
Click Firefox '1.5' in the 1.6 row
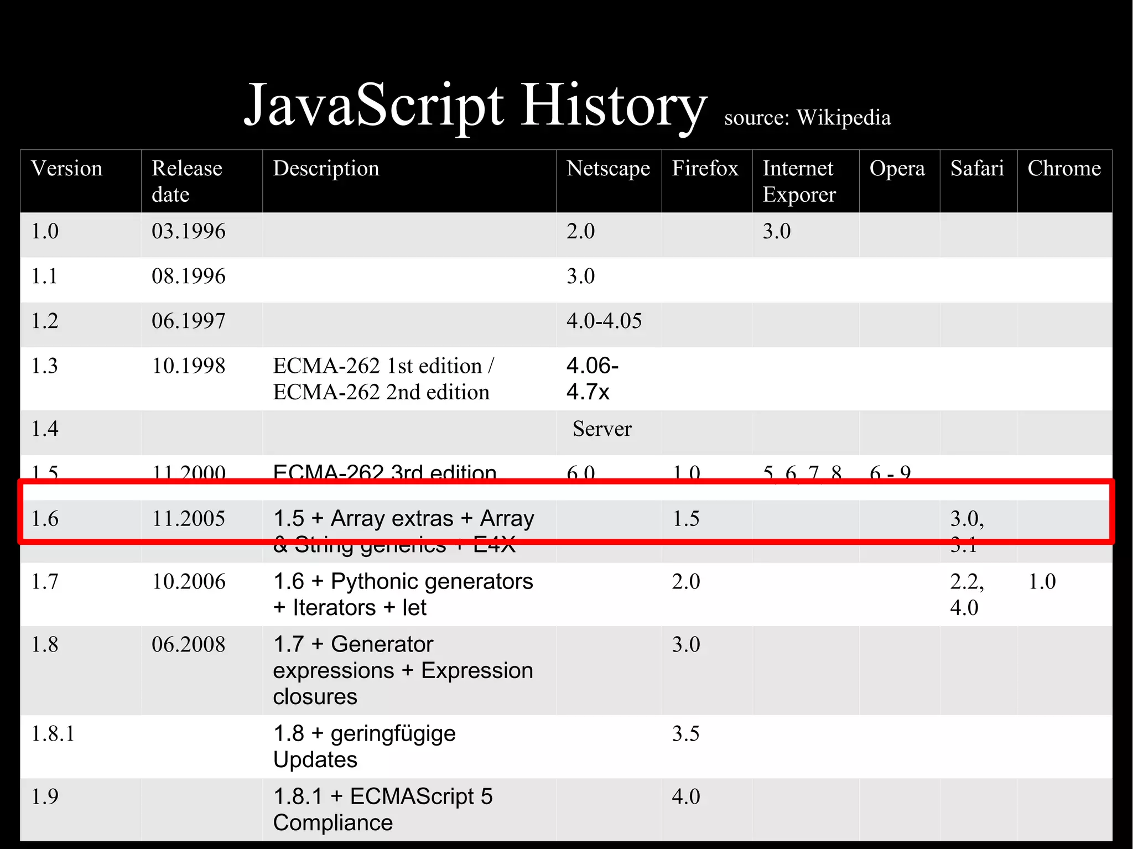[685, 519]
